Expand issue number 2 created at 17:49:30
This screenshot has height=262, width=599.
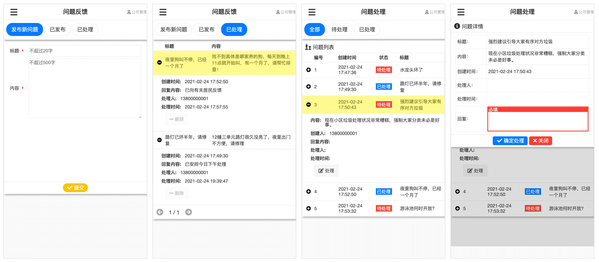point(308,87)
